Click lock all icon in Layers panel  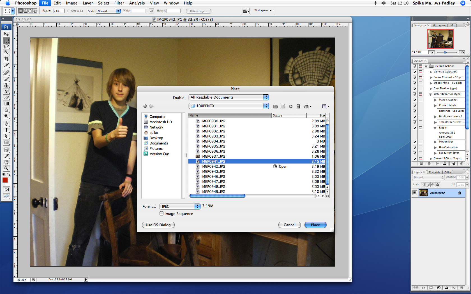[x=438, y=185]
